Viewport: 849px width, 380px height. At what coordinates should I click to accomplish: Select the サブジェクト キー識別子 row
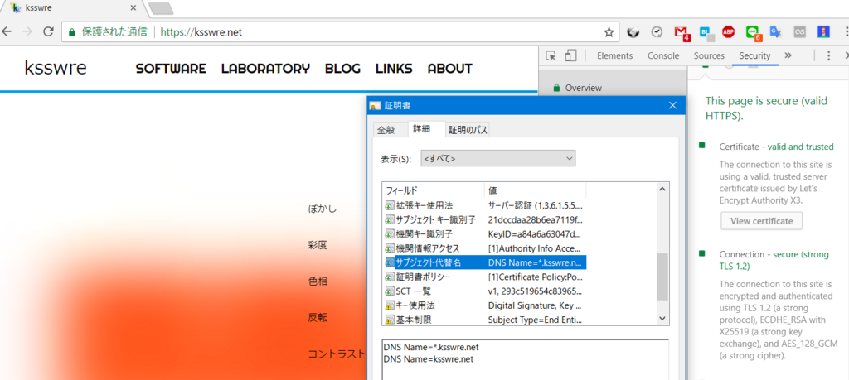pyautogui.click(x=485, y=220)
